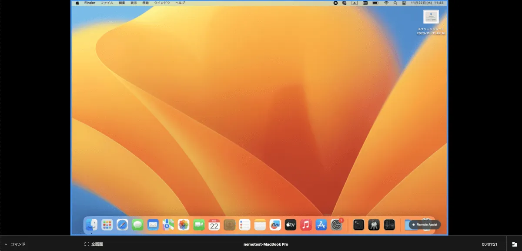The image size is (522, 251).
Task: Open the Mail app in Dock
Action: pos(153,225)
